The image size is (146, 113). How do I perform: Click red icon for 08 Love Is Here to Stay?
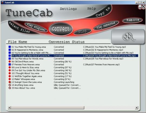pos(10,67)
